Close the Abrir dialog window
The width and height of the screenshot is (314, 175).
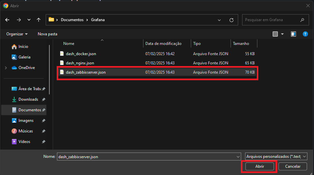pyautogui.click(x=308, y=6)
